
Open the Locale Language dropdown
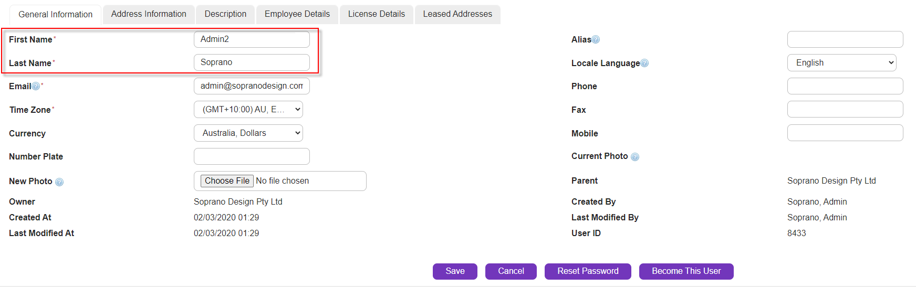(x=841, y=63)
